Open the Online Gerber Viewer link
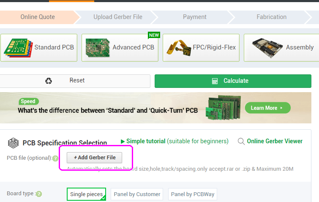Screen dimensions: 319x202 [275, 141]
